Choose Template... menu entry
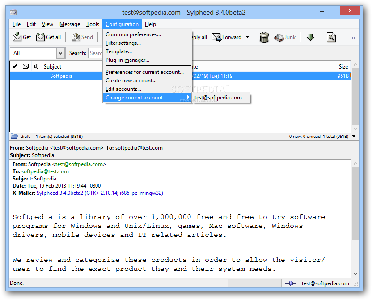Image resolution: width=372 pixels, height=300 pixels. pos(148,52)
